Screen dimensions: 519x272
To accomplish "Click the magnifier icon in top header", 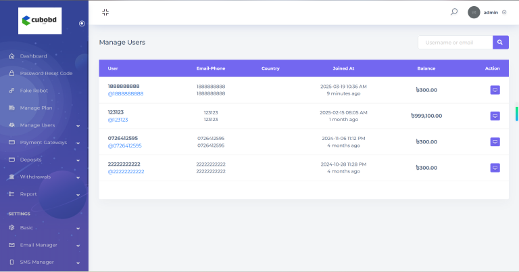I will (454, 12).
